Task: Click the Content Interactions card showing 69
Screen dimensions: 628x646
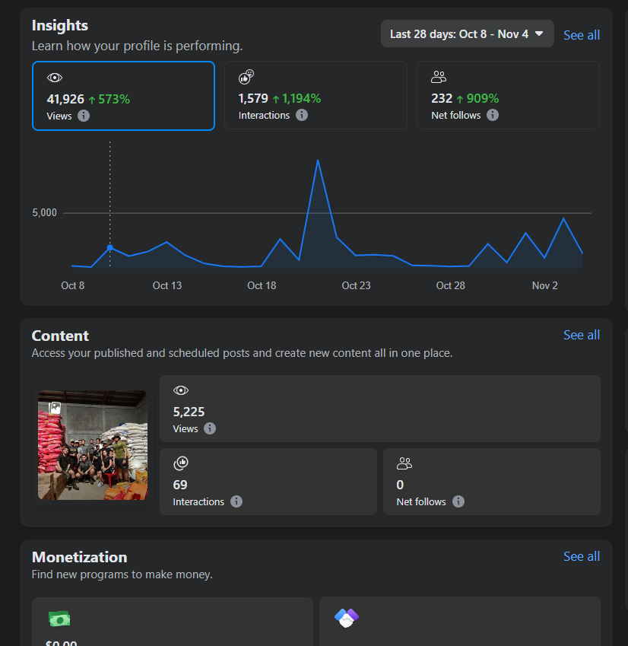Action: pyautogui.click(x=268, y=482)
